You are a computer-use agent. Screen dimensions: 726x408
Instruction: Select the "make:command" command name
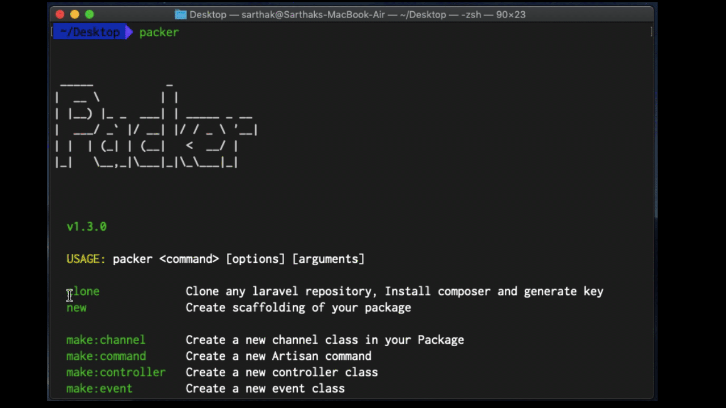[106, 356]
